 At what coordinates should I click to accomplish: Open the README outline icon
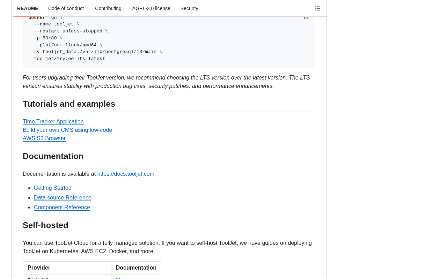[318, 8]
